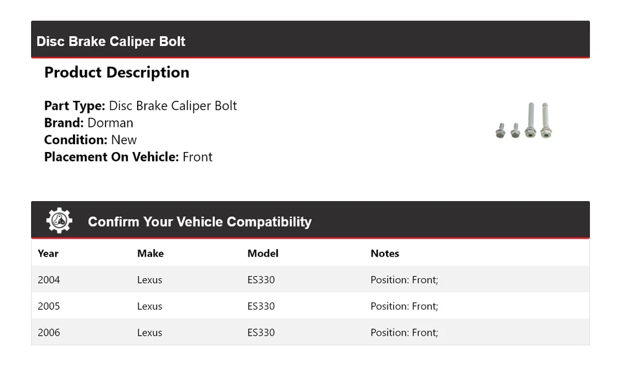Click the Confirm Your Vehicle Compatibility heading

coord(199,222)
